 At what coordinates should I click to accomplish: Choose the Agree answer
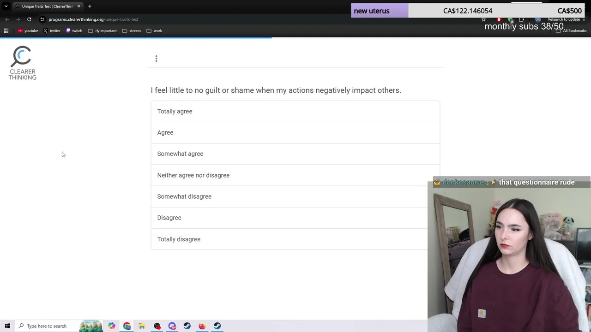click(x=295, y=132)
